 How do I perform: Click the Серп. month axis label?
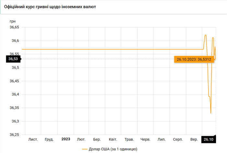tap(177, 139)
